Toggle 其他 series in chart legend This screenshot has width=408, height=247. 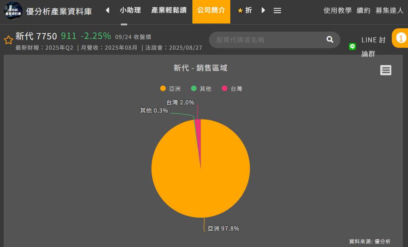tap(201, 89)
